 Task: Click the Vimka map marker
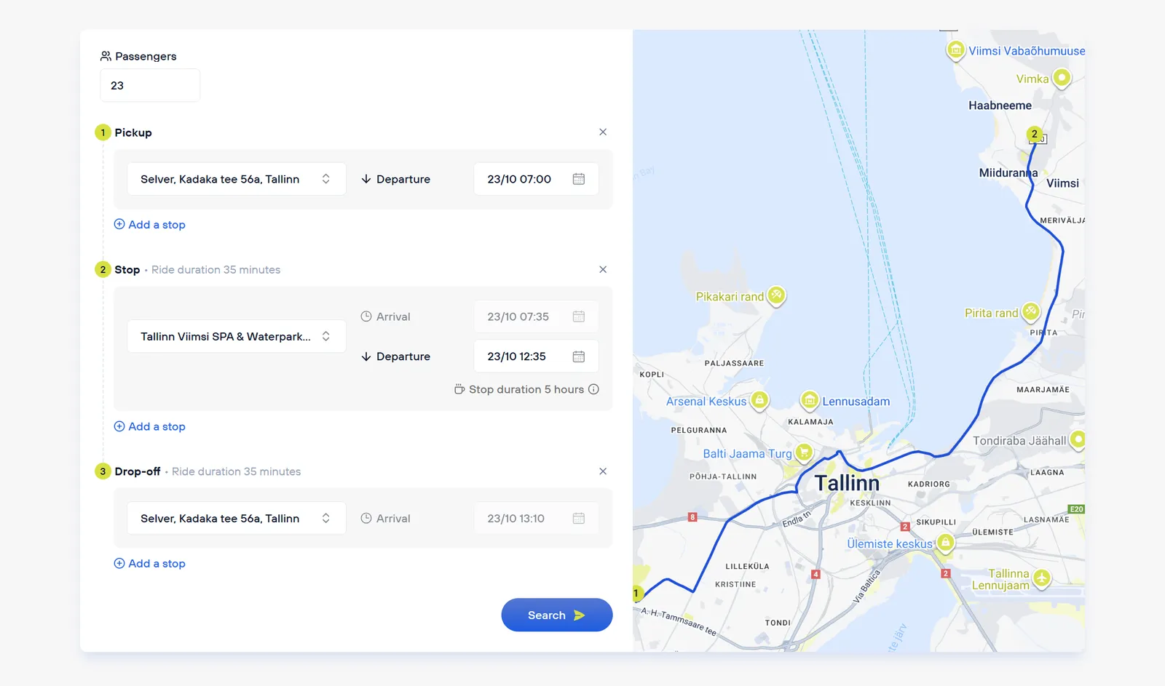tap(1062, 77)
